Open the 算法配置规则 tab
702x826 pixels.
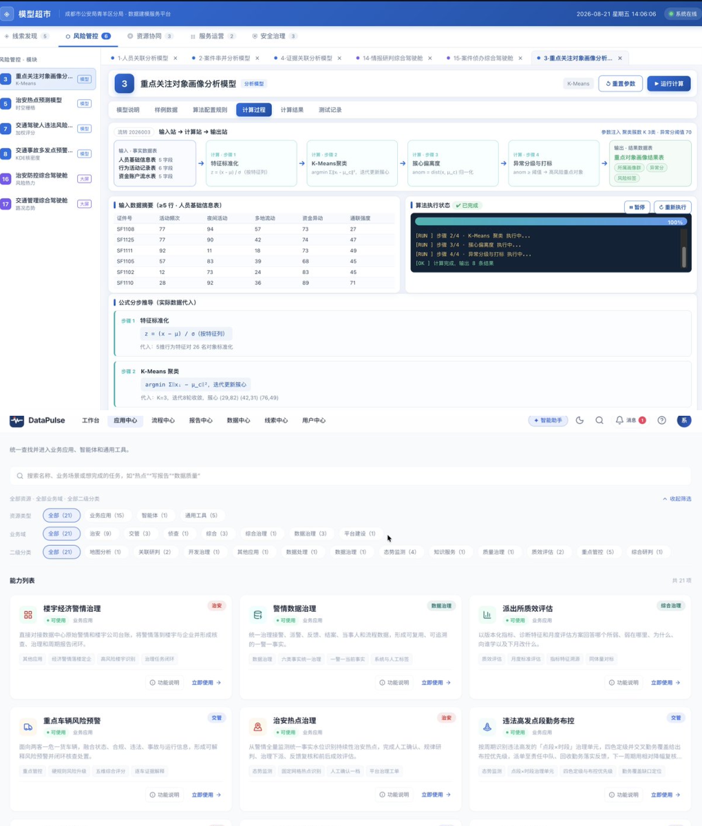[x=209, y=109]
